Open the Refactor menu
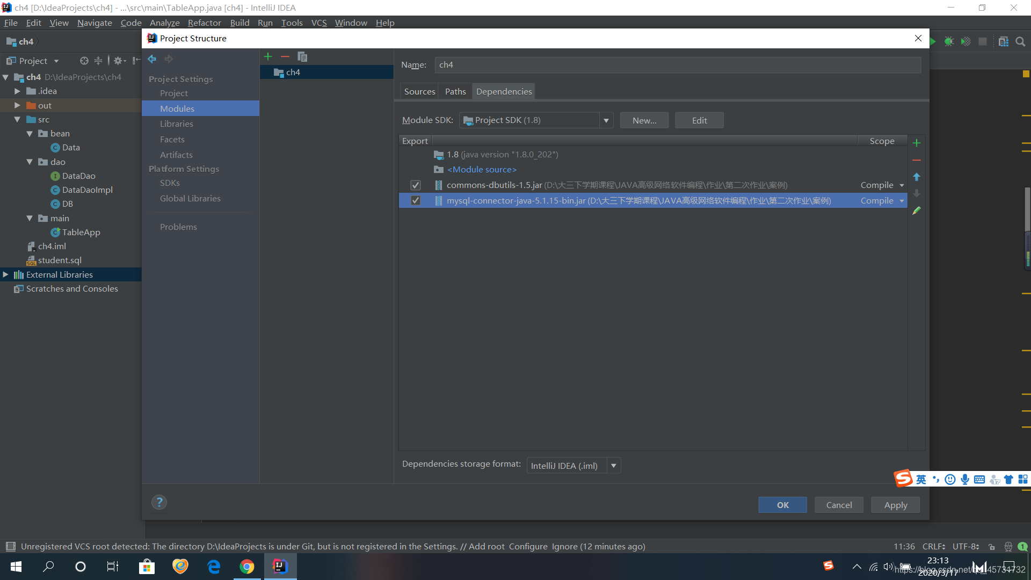The height and width of the screenshot is (580, 1031). [204, 23]
